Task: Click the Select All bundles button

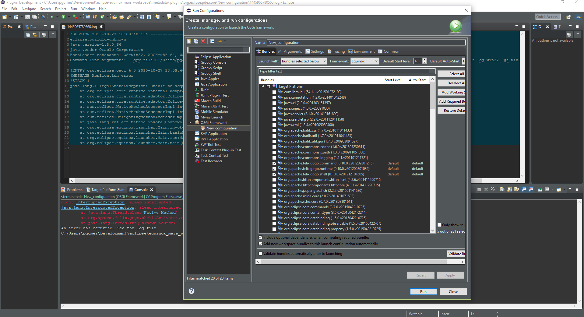Action: point(452,74)
